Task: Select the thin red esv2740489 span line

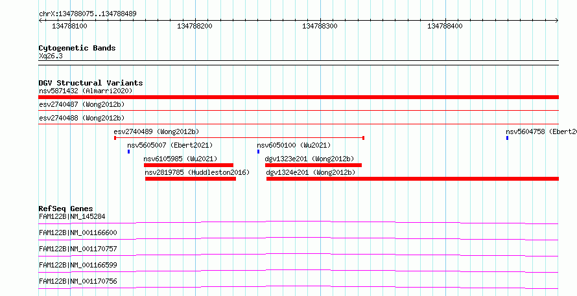Action: [x=239, y=138]
